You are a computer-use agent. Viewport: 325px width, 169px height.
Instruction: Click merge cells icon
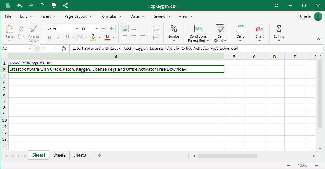[x=156, y=37]
